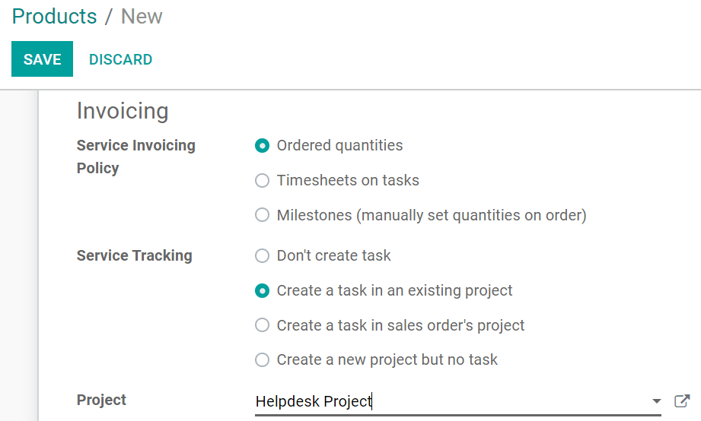Choose Timesheets on tasks invoicing policy

tap(263, 180)
